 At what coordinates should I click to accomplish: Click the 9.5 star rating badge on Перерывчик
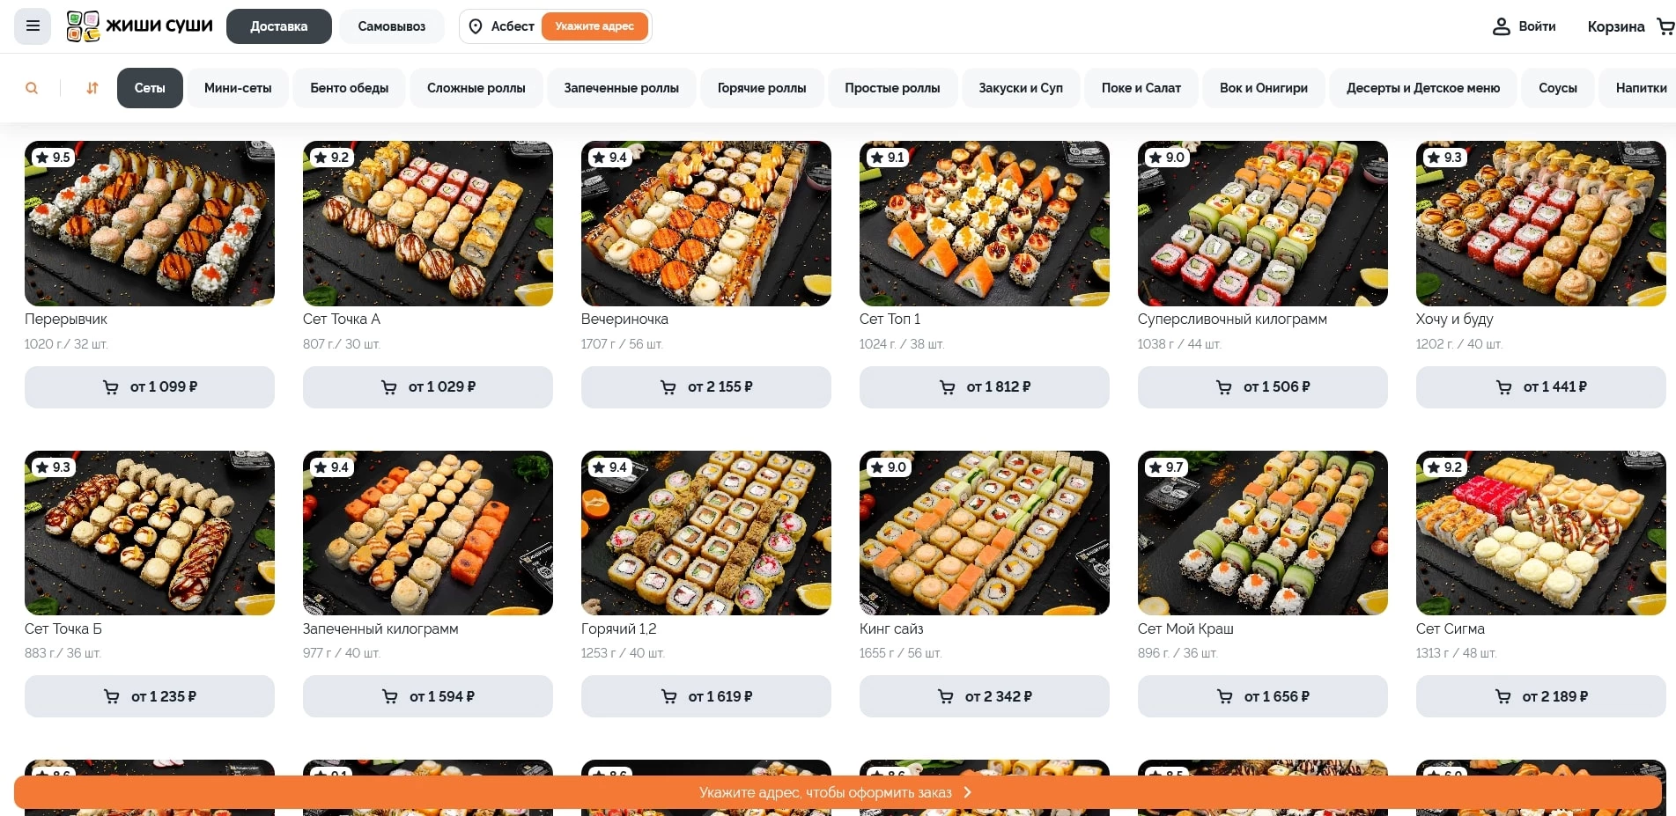(53, 158)
